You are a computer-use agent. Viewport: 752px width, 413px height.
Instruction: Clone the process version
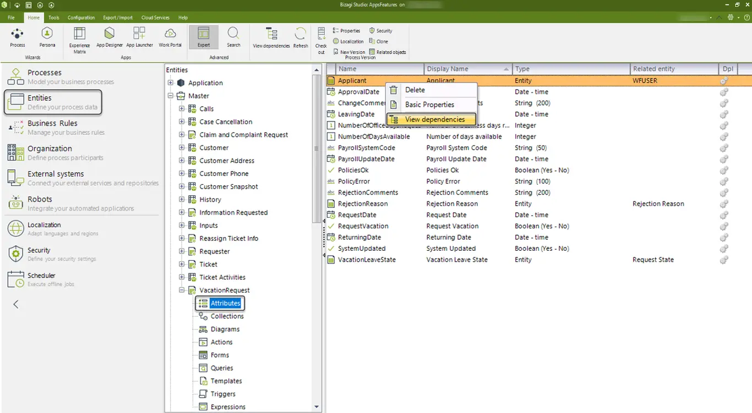tap(379, 41)
